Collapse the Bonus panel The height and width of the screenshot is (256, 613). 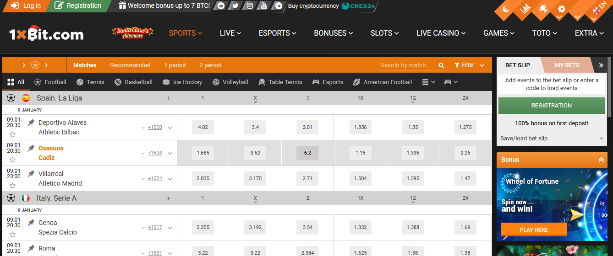601,160
